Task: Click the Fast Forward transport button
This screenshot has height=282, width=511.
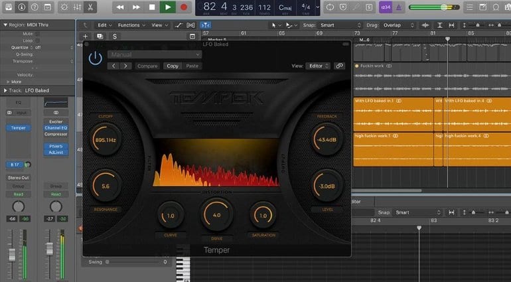Action: click(136, 7)
